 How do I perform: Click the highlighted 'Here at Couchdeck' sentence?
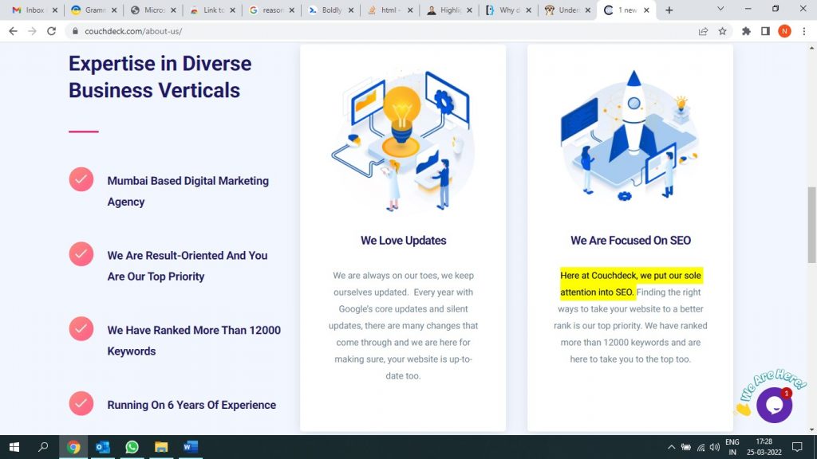(631, 284)
